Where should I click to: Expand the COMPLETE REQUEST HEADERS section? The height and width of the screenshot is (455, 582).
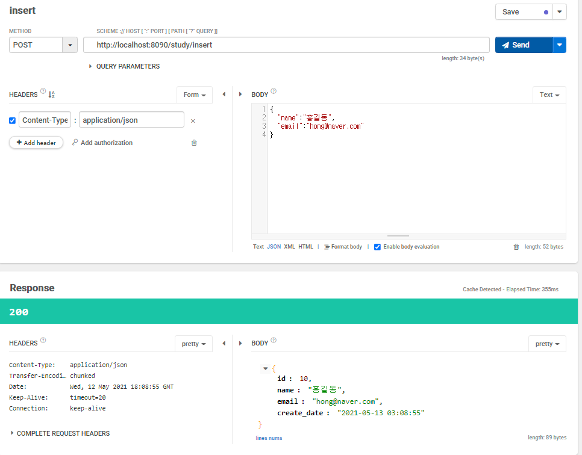click(x=60, y=433)
